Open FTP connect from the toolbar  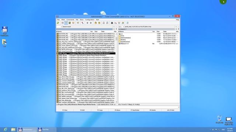pos(104,23)
